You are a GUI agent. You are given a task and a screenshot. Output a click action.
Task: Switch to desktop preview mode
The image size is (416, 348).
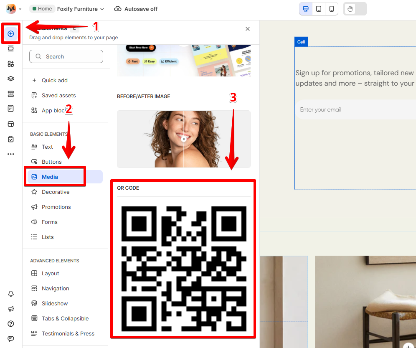pyautogui.click(x=306, y=9)
